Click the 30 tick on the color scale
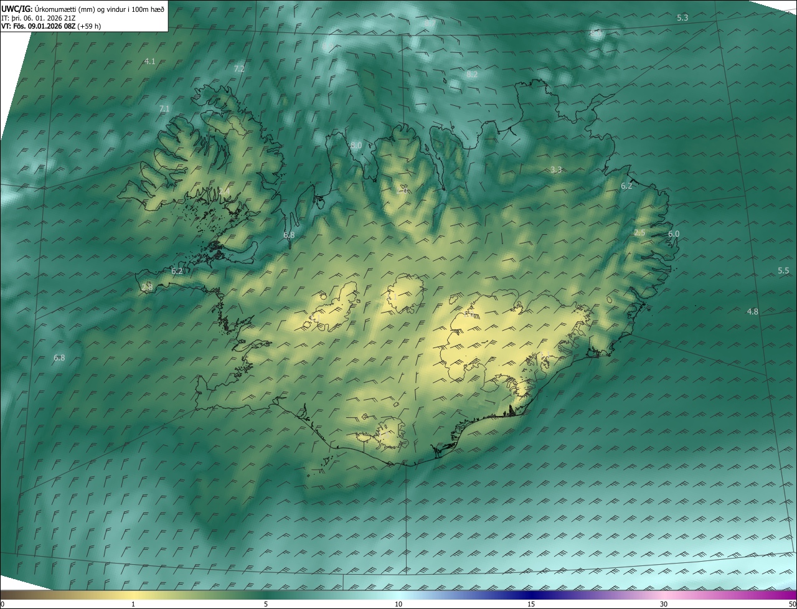This screenshot has height=609, width=797. (664, 604)
